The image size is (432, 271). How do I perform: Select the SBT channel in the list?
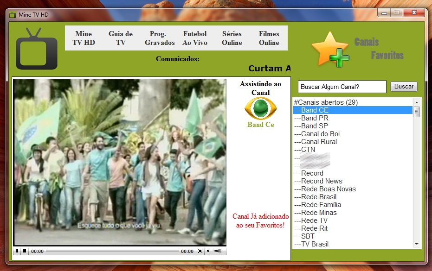pyautogui.click(x=305, y=236)
